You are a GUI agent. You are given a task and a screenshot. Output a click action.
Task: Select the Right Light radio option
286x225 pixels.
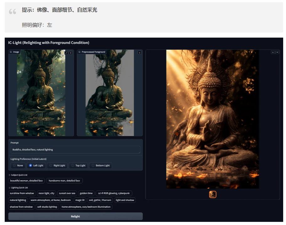pos(57,165)
